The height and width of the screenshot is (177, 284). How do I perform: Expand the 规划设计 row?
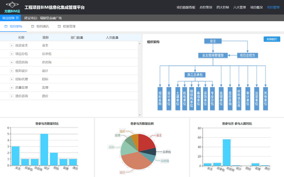11,71
